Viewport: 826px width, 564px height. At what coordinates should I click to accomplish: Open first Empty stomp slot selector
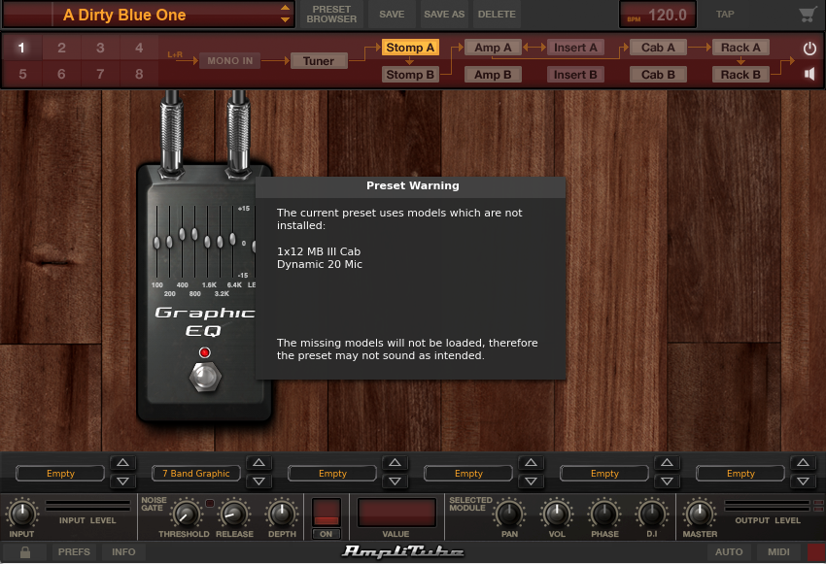[x=60, y=474]
